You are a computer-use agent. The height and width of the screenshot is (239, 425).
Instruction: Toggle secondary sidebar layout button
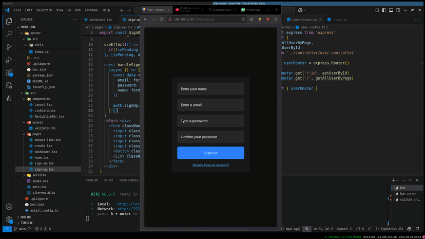coord(398,10)
